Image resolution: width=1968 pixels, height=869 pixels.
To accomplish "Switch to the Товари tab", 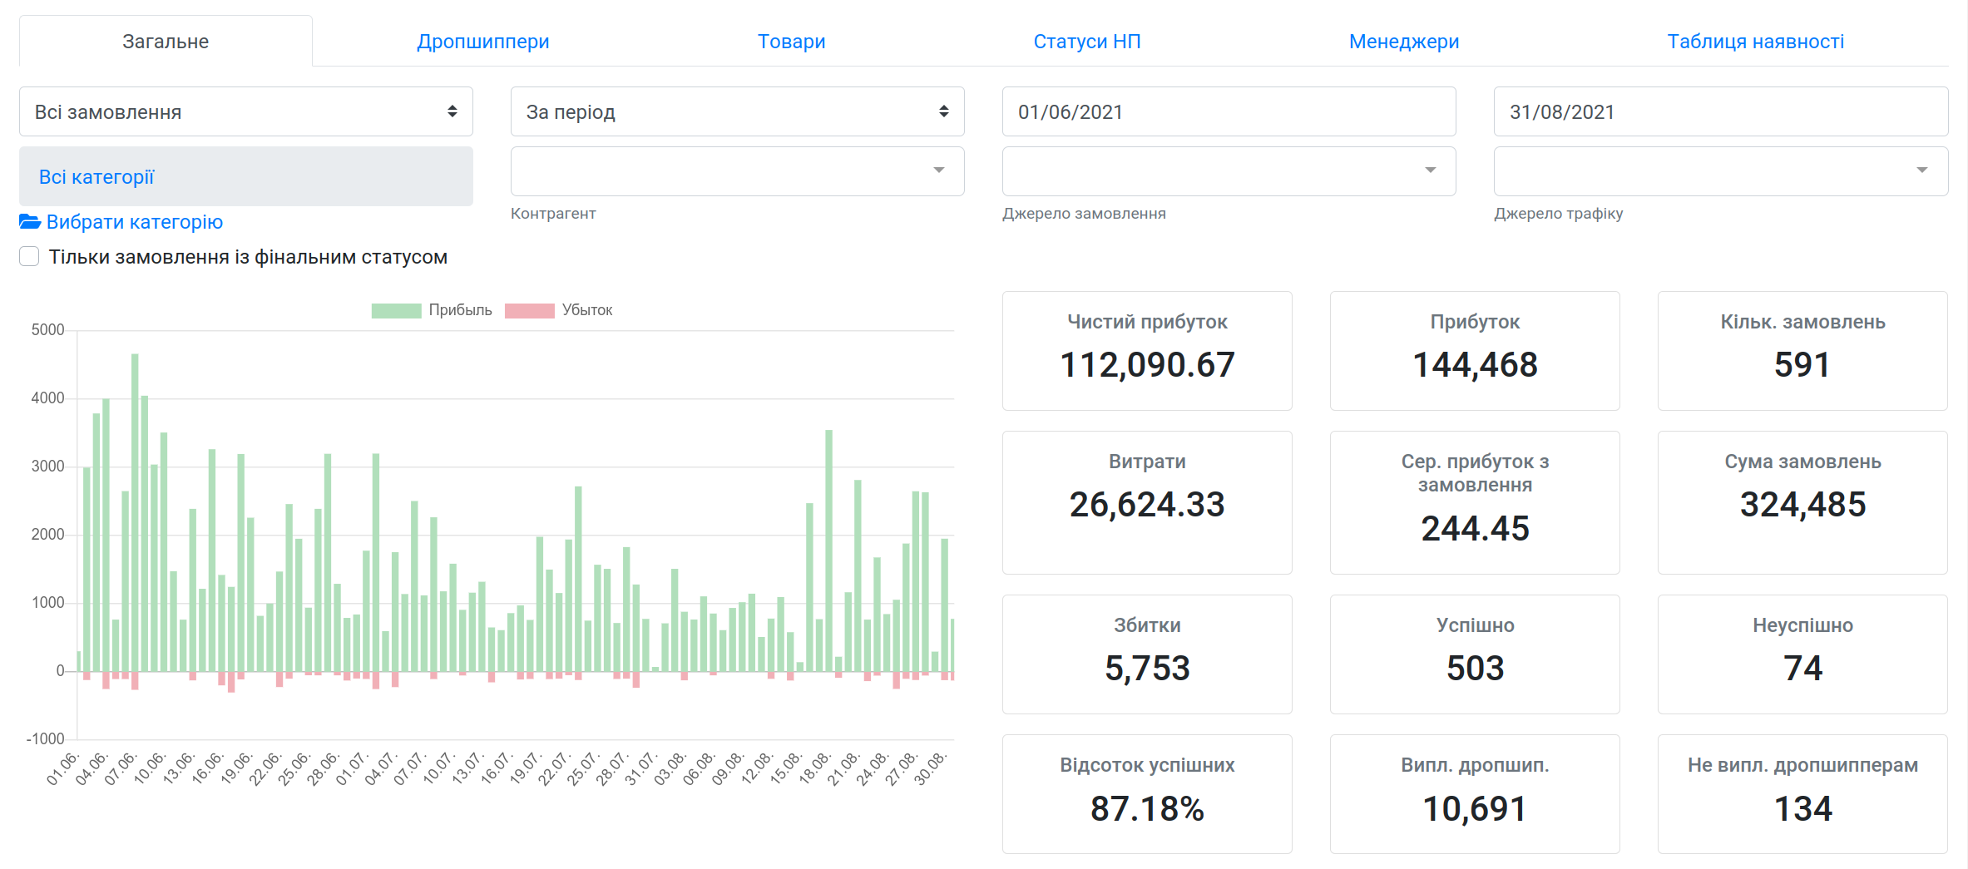I will click(792, 42).
